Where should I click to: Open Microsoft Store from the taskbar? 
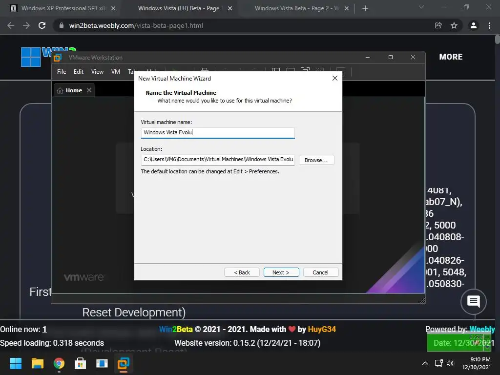(x=81, y=363)
